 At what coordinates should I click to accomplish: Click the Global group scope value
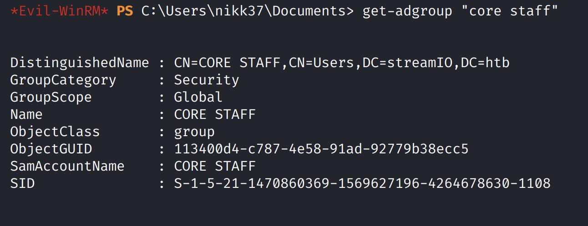pos(198,97)
